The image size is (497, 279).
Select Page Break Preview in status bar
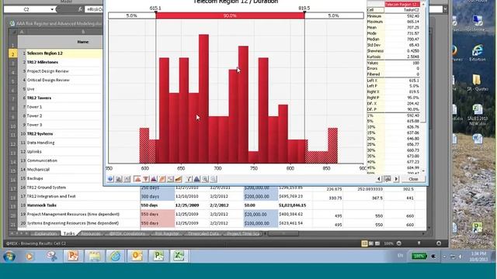tap(377, 243)
